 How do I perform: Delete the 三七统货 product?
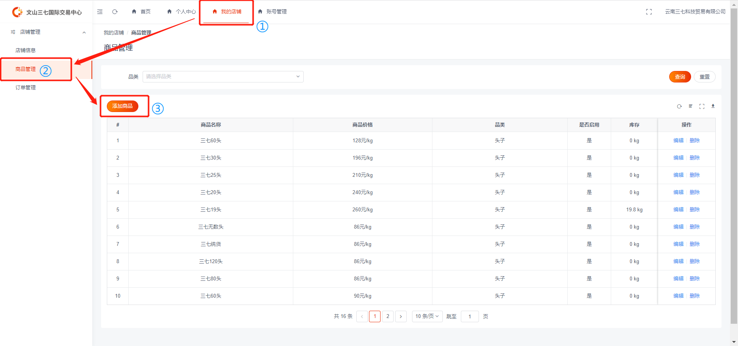pos(695,244)
